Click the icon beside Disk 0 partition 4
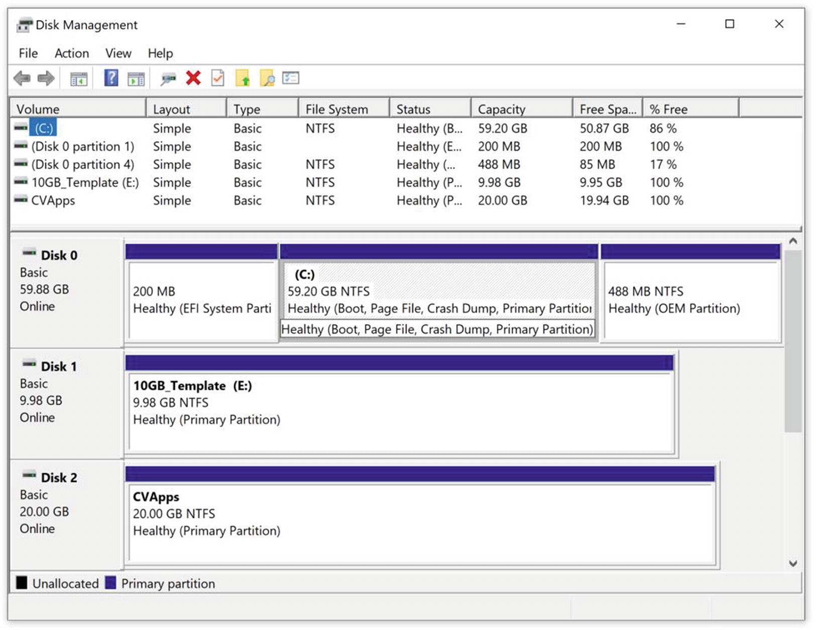The height and width of the screenshot is (630, 817). click(x=21, y=164)
